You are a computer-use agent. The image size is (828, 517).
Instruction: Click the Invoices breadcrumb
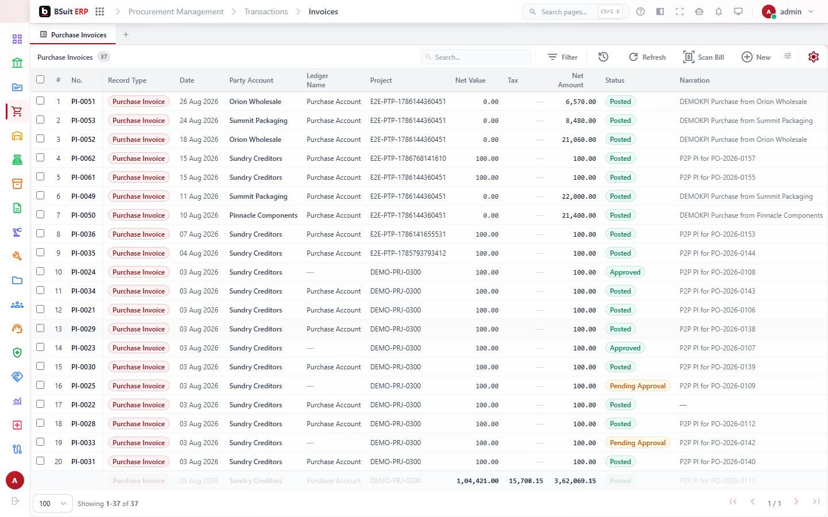click(x=323, y=11)
